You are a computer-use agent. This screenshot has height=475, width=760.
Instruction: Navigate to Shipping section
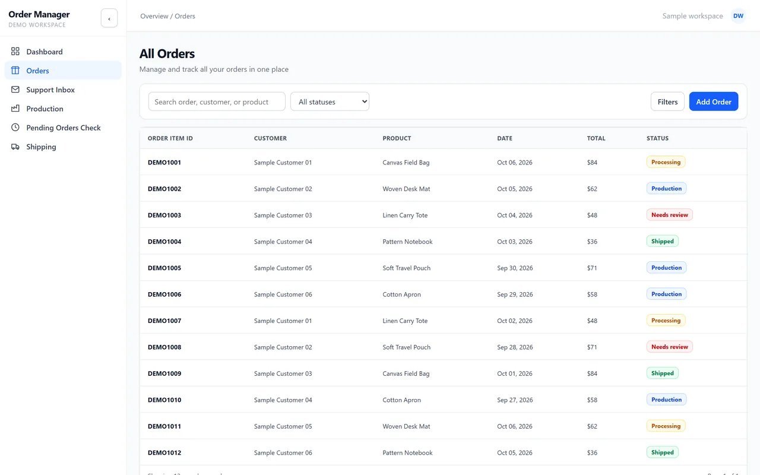coord(63,147)
